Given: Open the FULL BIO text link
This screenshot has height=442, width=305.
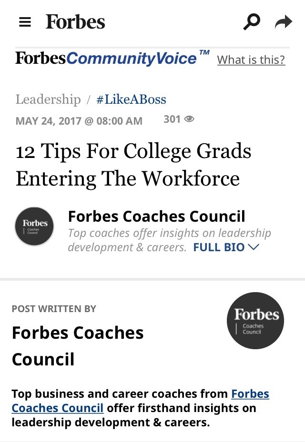Looking at the screenshot, I should coord(219,247).
